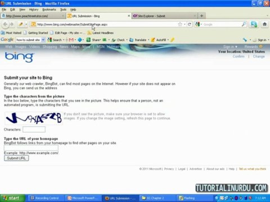Open the File menu
The height and width of the screenshot is (202, 270).
point(4,10)
